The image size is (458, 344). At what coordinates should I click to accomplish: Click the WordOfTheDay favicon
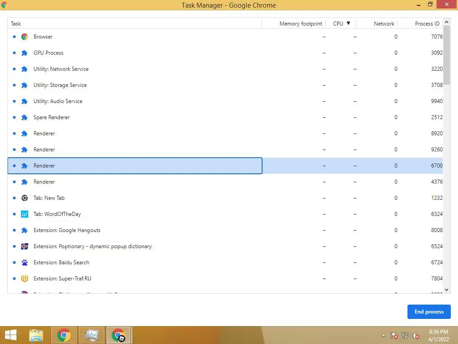pyautogui.click(x=25, y=214)
